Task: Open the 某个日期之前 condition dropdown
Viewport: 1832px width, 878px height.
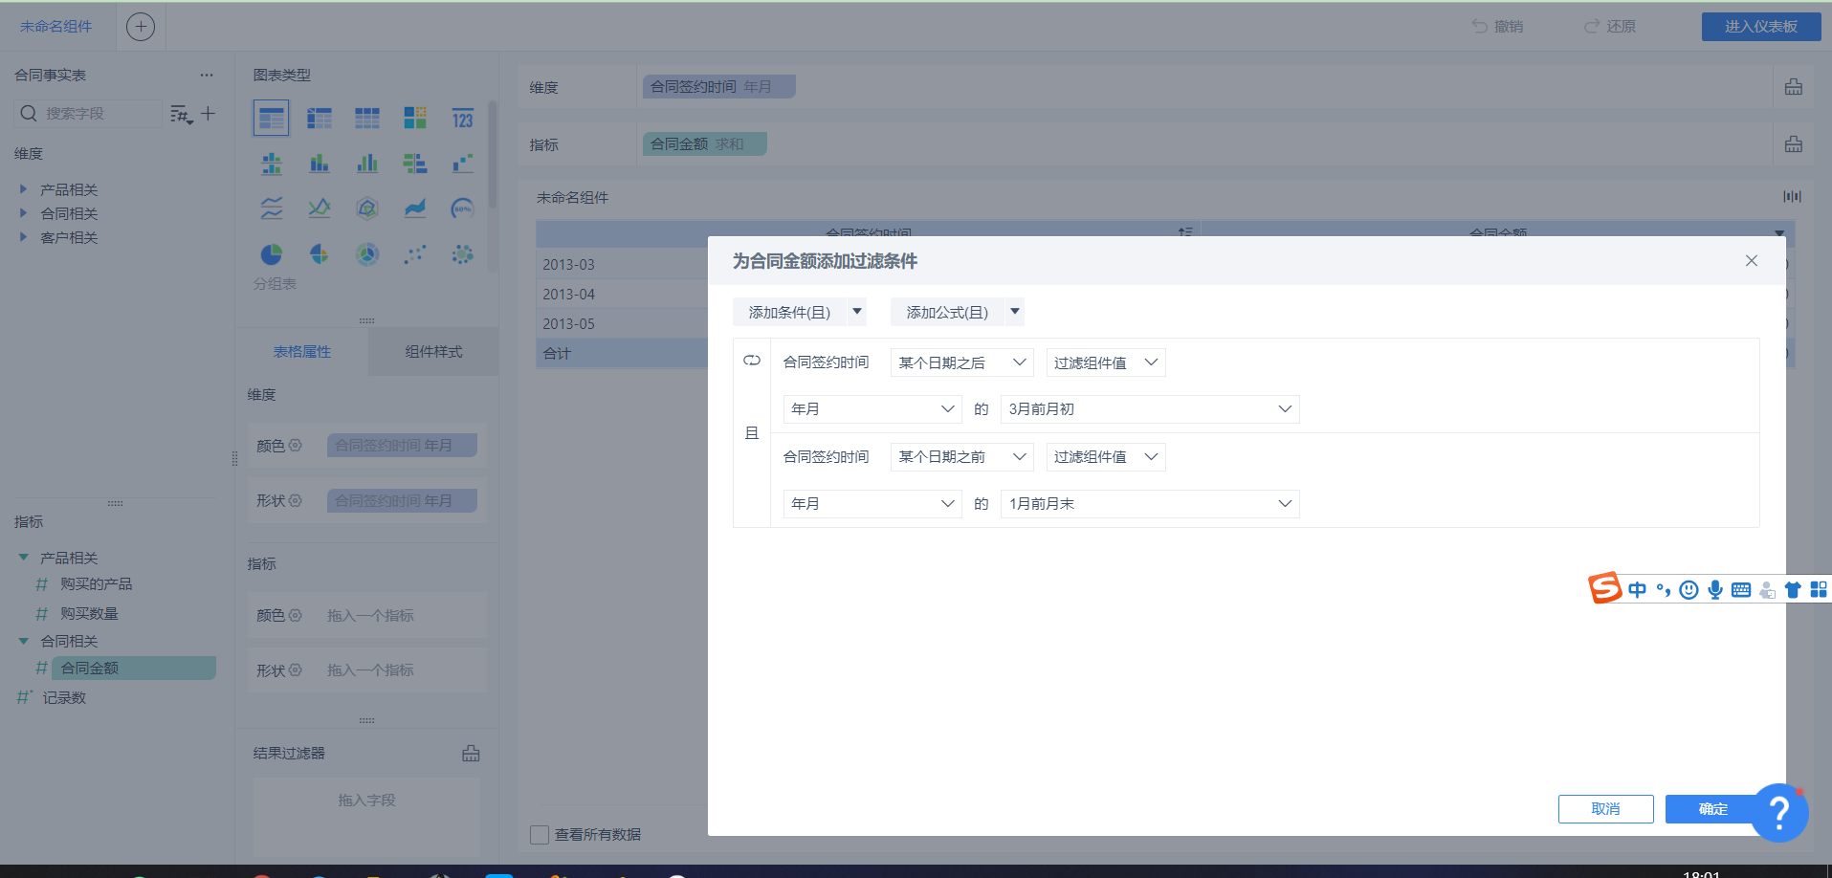Action: (961, 457)
